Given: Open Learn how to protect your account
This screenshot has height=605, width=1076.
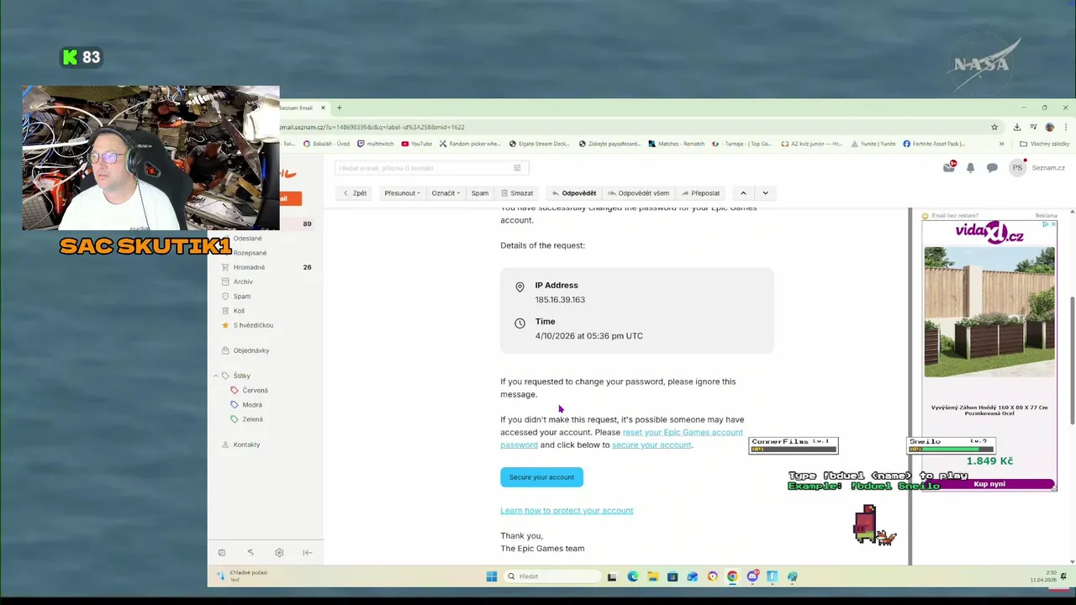Looking at the screenshot, I should (567, 511).
